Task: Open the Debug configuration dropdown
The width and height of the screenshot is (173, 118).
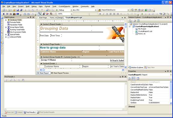Action: click(71, 10)
